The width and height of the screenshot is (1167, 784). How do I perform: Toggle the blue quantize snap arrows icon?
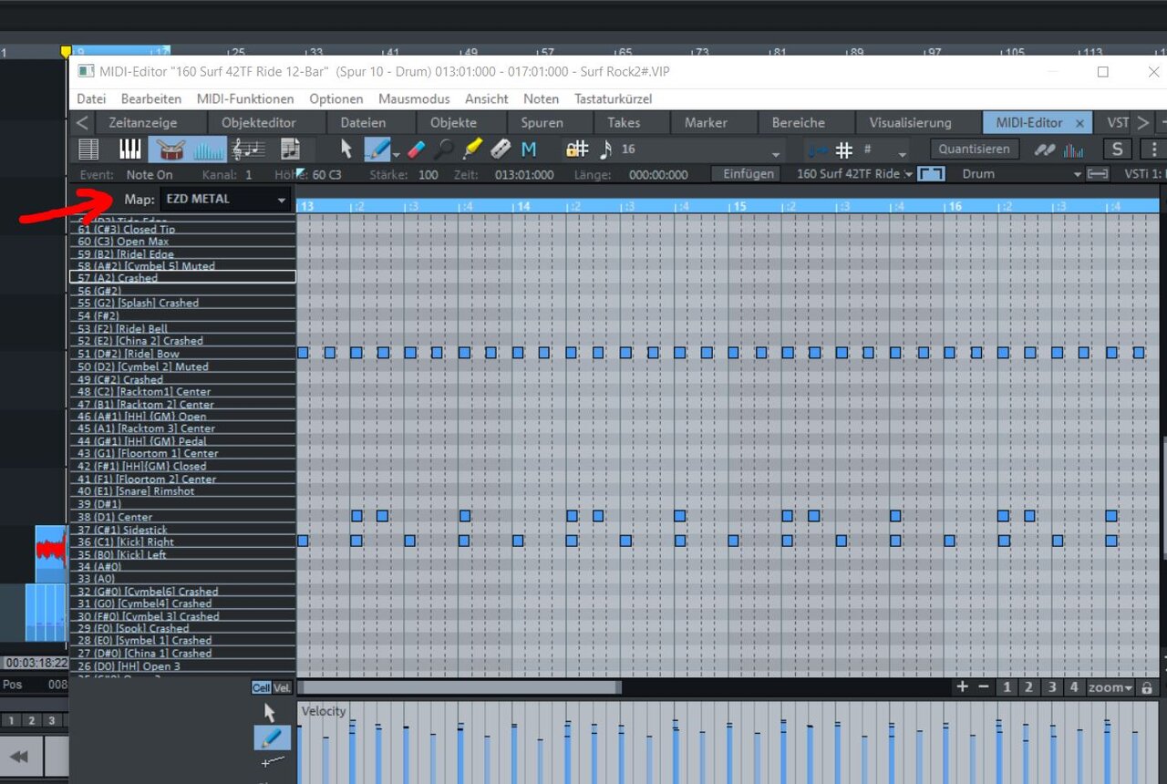point(818,150)
